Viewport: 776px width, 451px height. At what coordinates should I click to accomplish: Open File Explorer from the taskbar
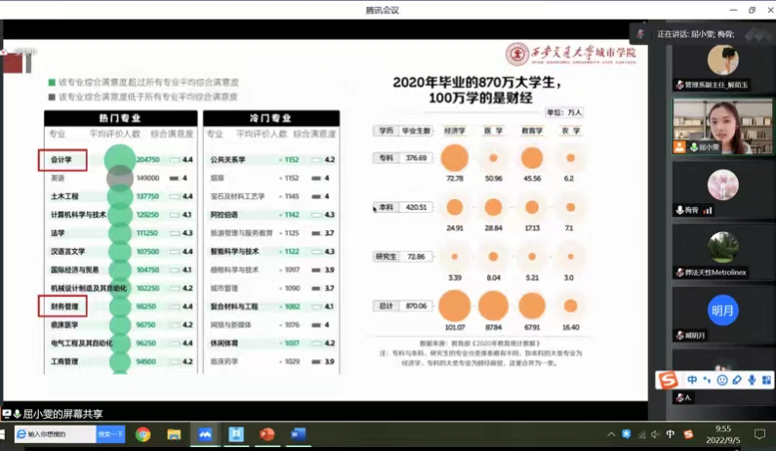[x=174, y=434]
